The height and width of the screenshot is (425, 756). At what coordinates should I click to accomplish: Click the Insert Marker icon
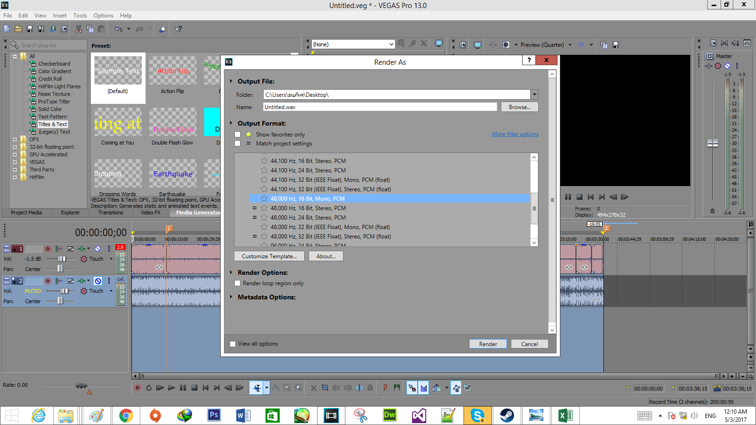[x=385, y=388]
